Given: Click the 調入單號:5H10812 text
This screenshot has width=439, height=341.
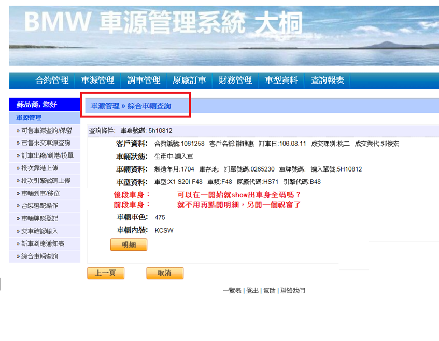Looking at the screenshot, I should pyautogui.click(x=336, y=169).
